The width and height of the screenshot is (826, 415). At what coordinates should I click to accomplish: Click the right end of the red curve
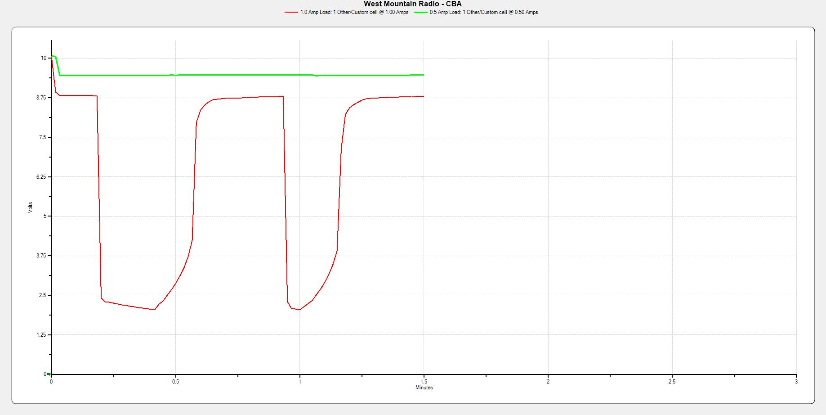[x=423, y=96]
